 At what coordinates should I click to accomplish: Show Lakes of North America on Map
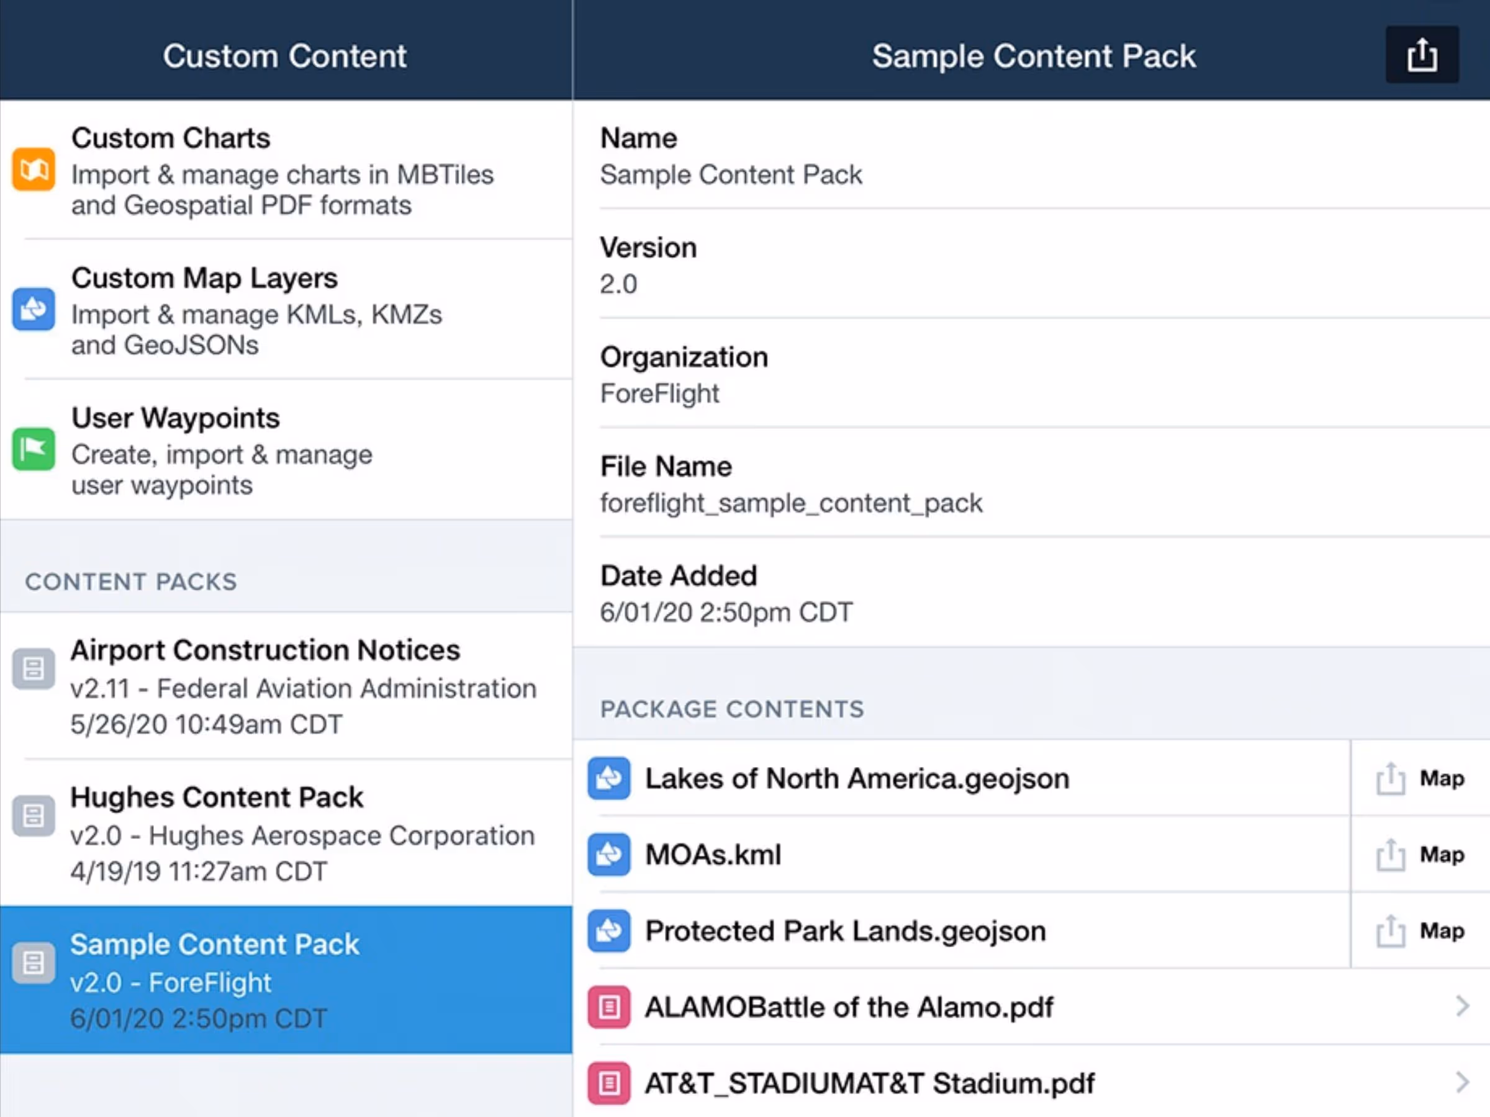click(x=1442, y=779)
